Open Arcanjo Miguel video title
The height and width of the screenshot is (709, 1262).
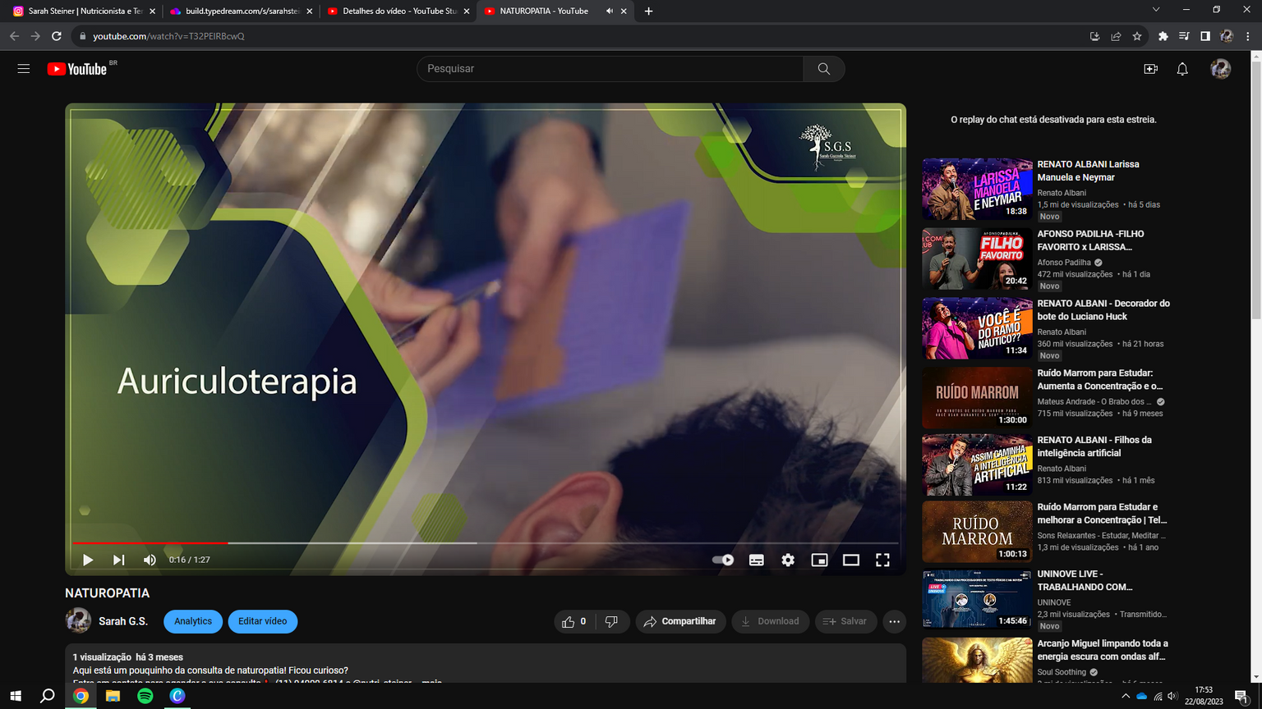click(x=1103, y=650)
